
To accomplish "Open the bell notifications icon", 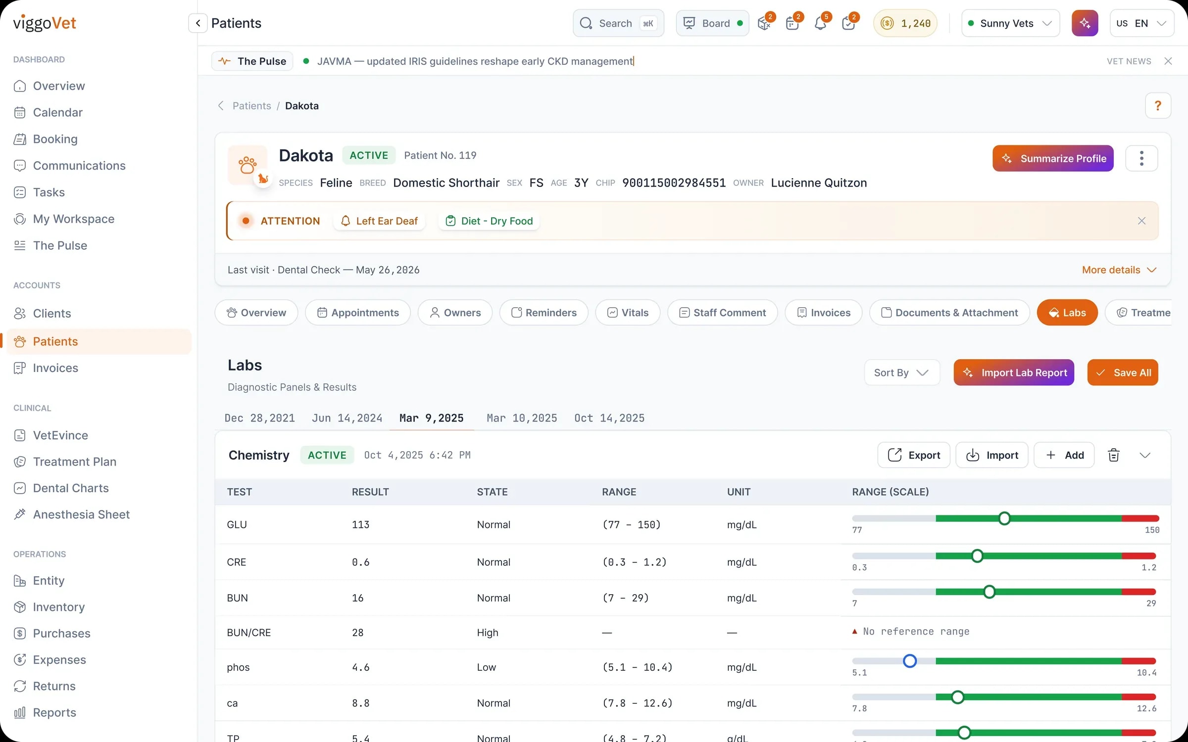I will (820, 23).
